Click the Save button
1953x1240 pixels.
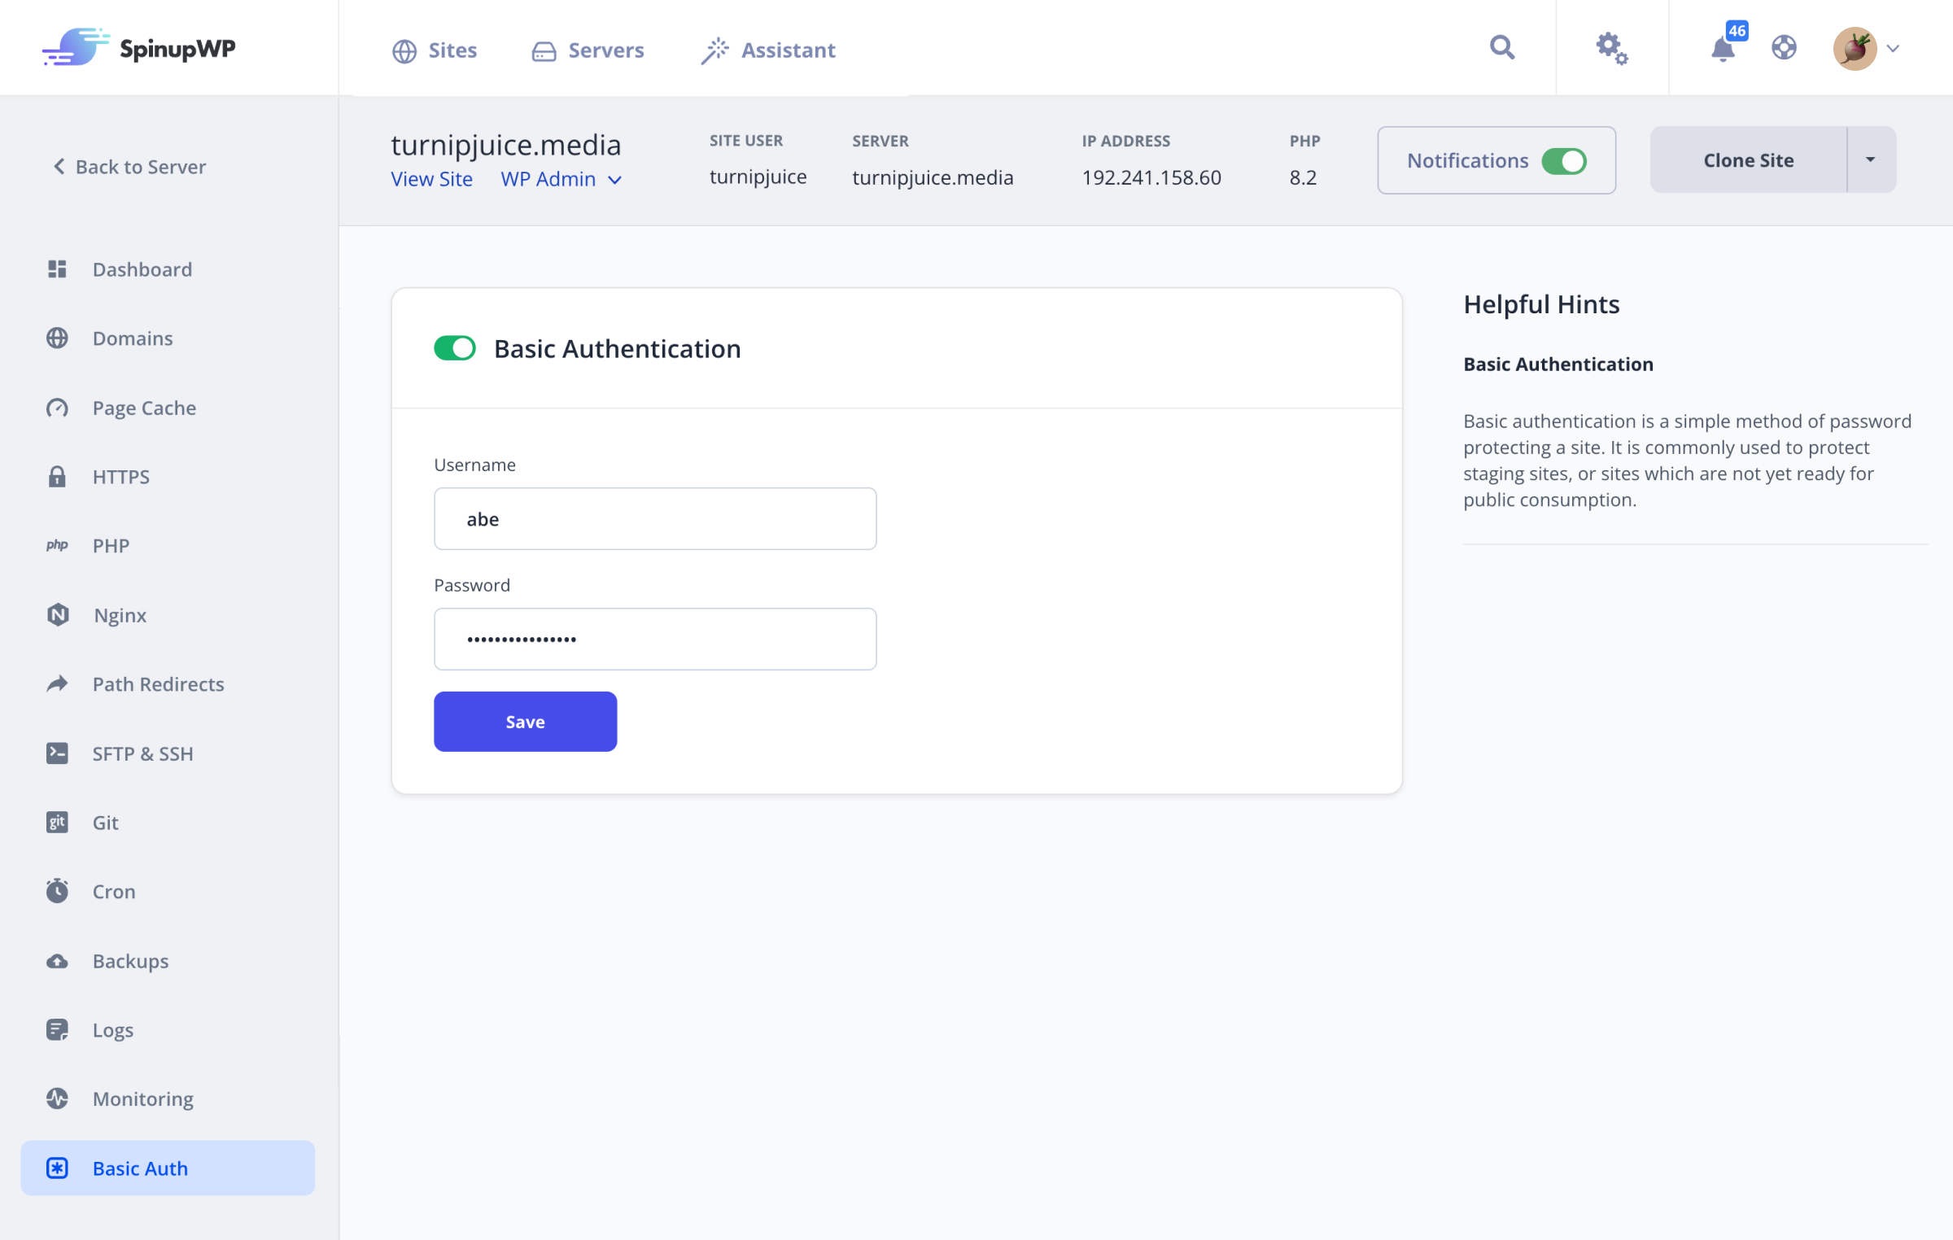525,721
